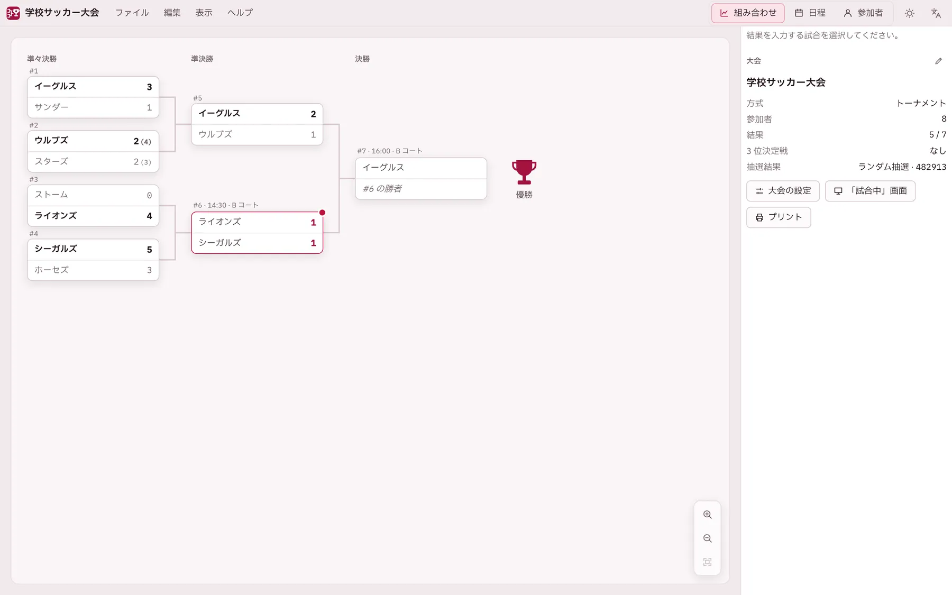Open the ヘルプ menu
952x595 pixels.
tap(240, 13)
